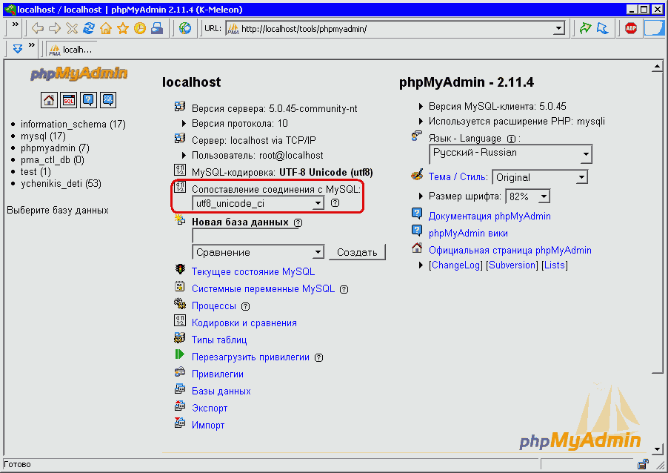Viewport: 668px width, 473px height.
Task: Click the blue arrow icon beside Go
Action: click(602, 29)
